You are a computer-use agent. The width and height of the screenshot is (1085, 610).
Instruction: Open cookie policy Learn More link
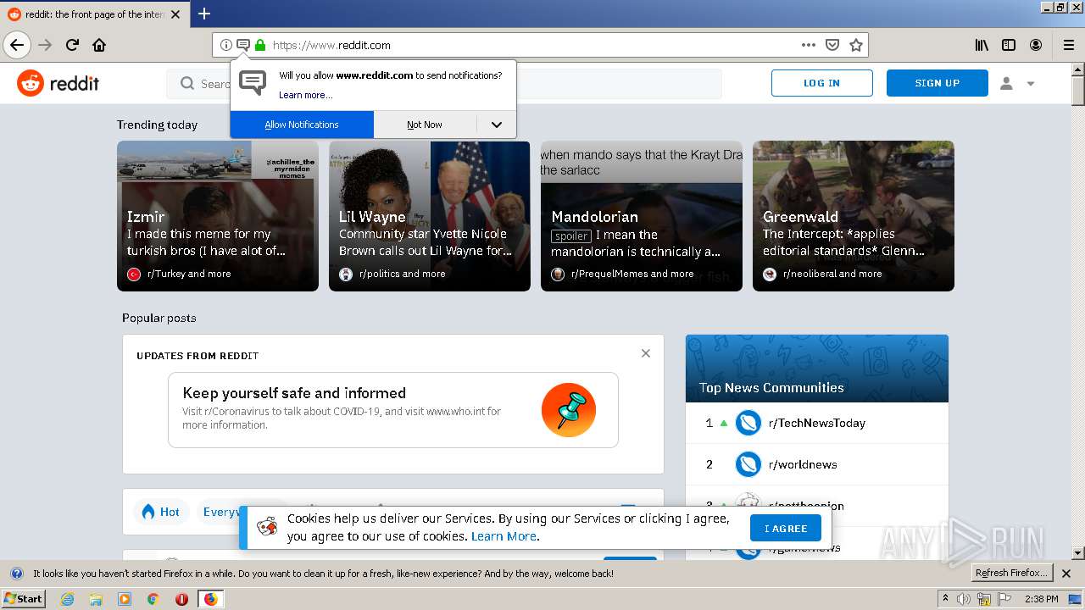click(504, 536)
